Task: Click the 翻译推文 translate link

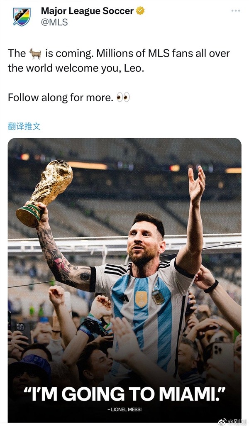Action: 24,126
